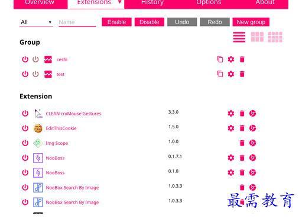Open settings gear for test group
Screen dimensions: 299x219
click(231, 74)
